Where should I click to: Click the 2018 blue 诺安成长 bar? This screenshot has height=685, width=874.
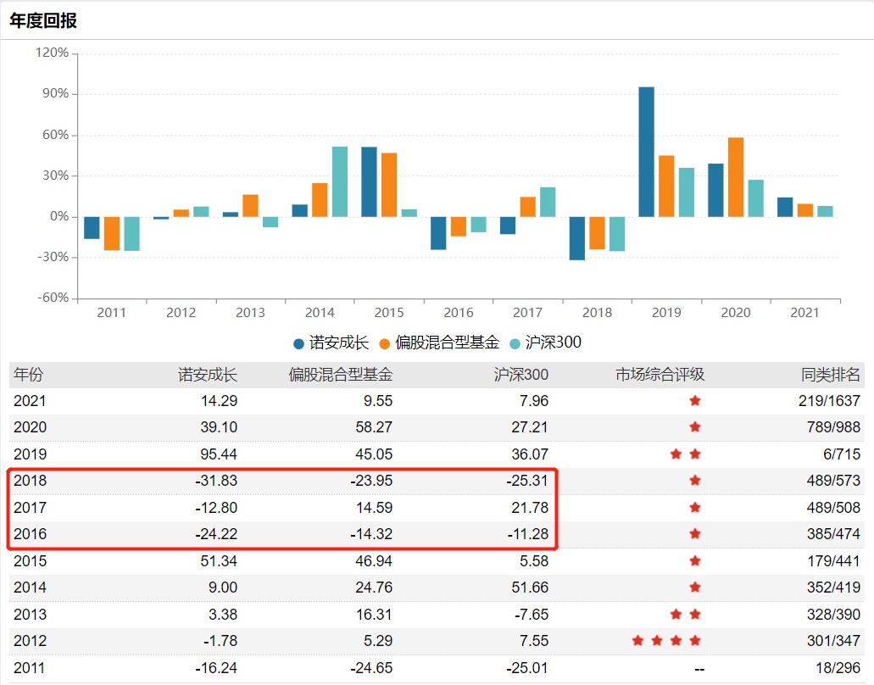click(577, 238)
